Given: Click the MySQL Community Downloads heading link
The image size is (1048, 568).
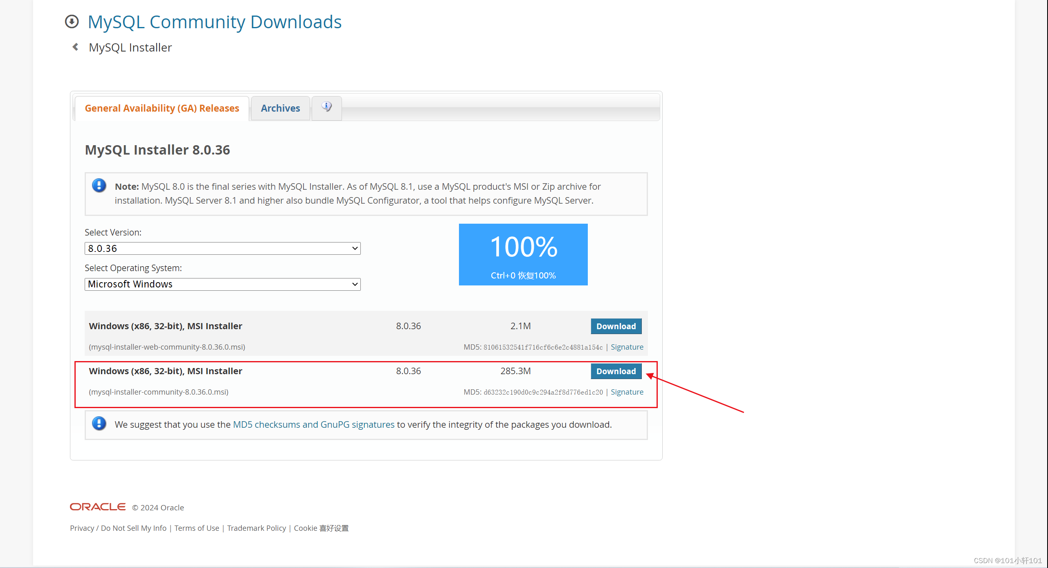Looking at the screenshot, I should coord(214,22).
